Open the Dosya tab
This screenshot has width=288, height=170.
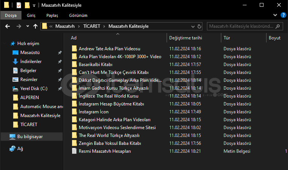click(11, 15)
